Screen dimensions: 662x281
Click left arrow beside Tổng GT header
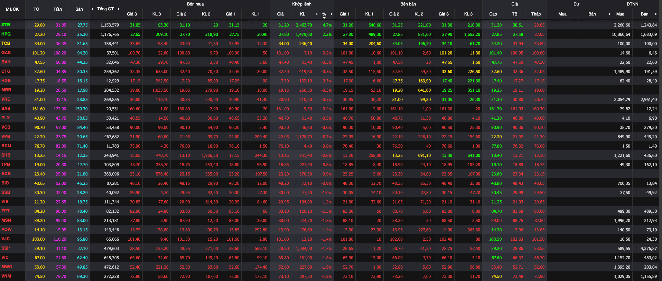(92, 9)
